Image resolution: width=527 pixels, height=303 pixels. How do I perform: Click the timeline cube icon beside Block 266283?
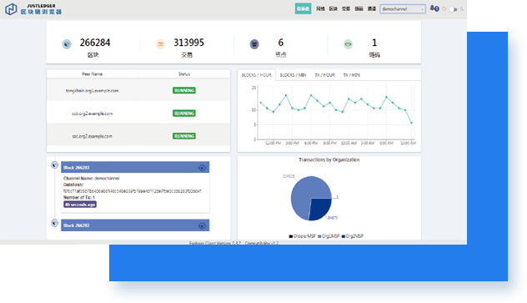[54, 165]
